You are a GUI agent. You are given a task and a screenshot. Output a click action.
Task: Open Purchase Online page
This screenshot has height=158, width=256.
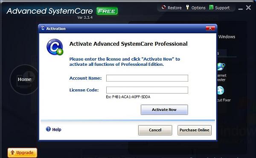coord(195,130)
